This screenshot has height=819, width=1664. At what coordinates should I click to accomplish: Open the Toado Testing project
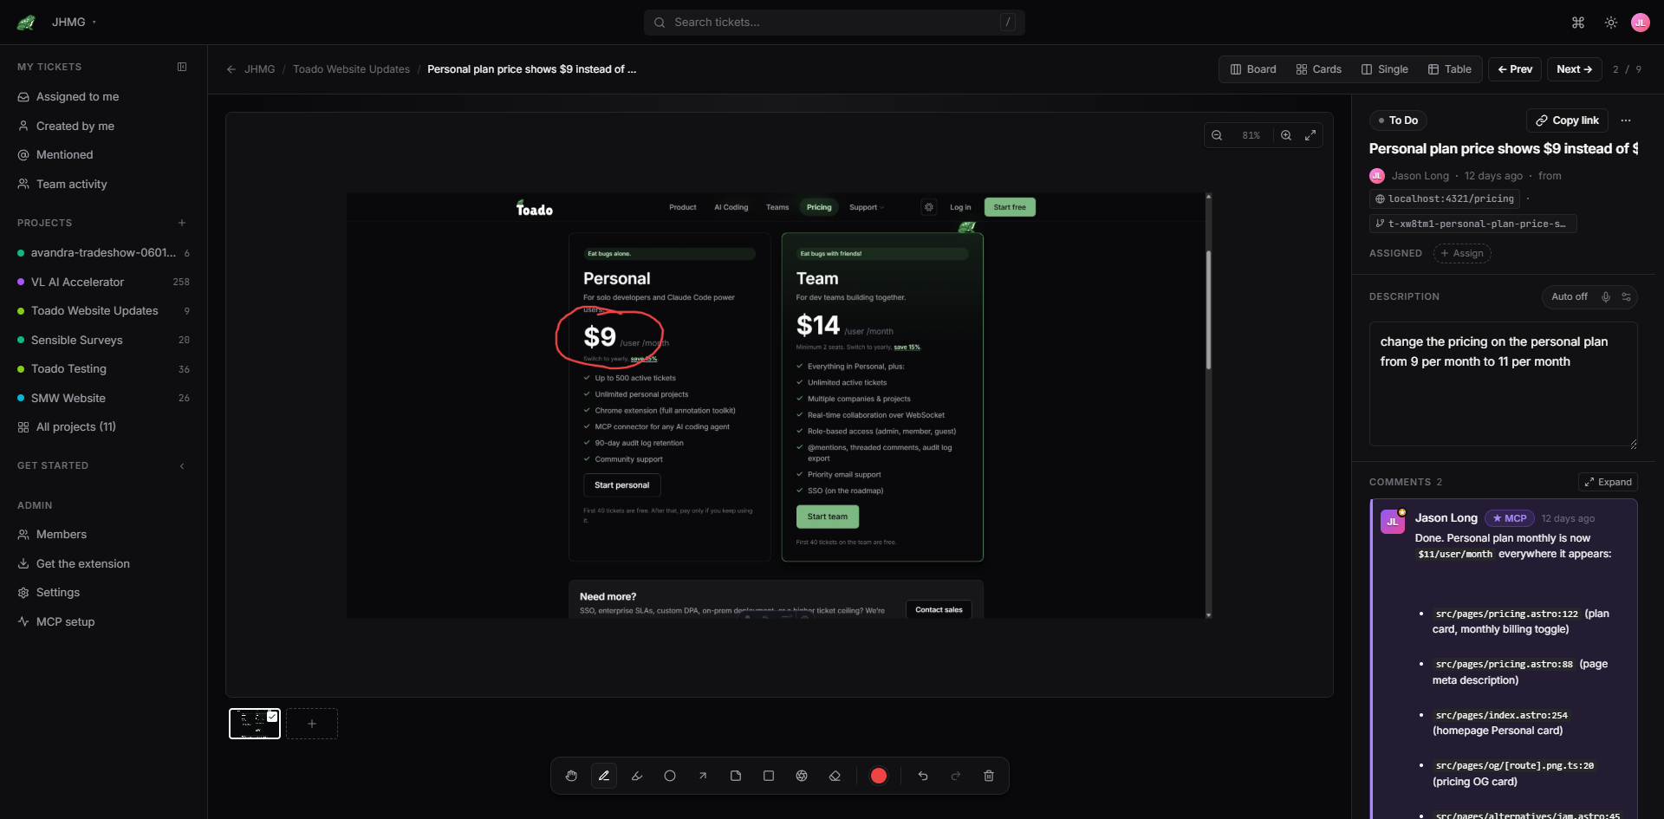click(104, 369)
